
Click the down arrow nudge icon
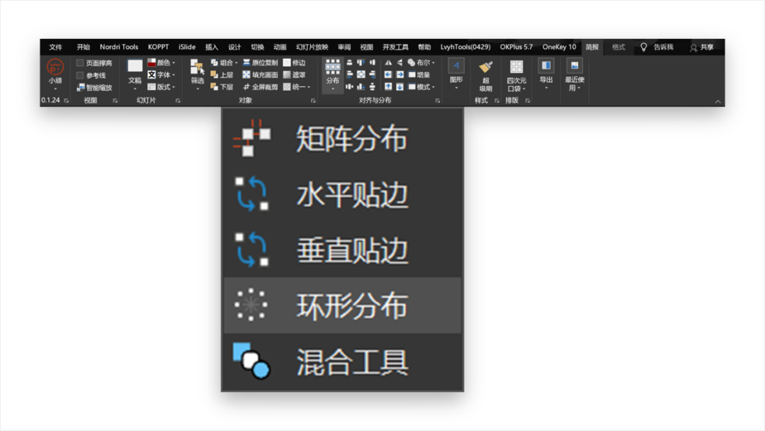(399, 87)
